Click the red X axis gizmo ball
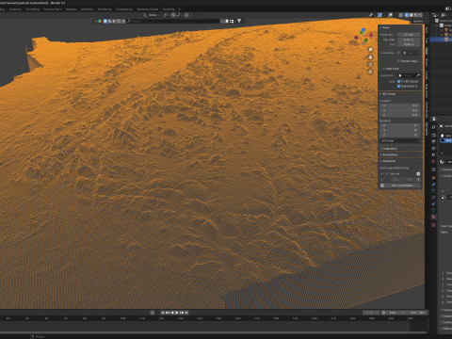452x339 pixels. (x=371, y=35)
